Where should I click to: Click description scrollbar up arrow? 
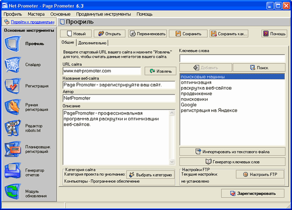point(172,113)
